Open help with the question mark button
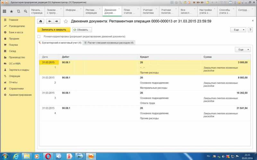 tap(250, 30)
